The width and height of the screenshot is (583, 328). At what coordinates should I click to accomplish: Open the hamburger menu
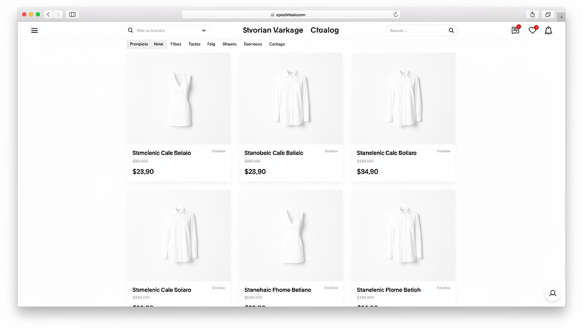pyautogui.click(x=35, y=31)
